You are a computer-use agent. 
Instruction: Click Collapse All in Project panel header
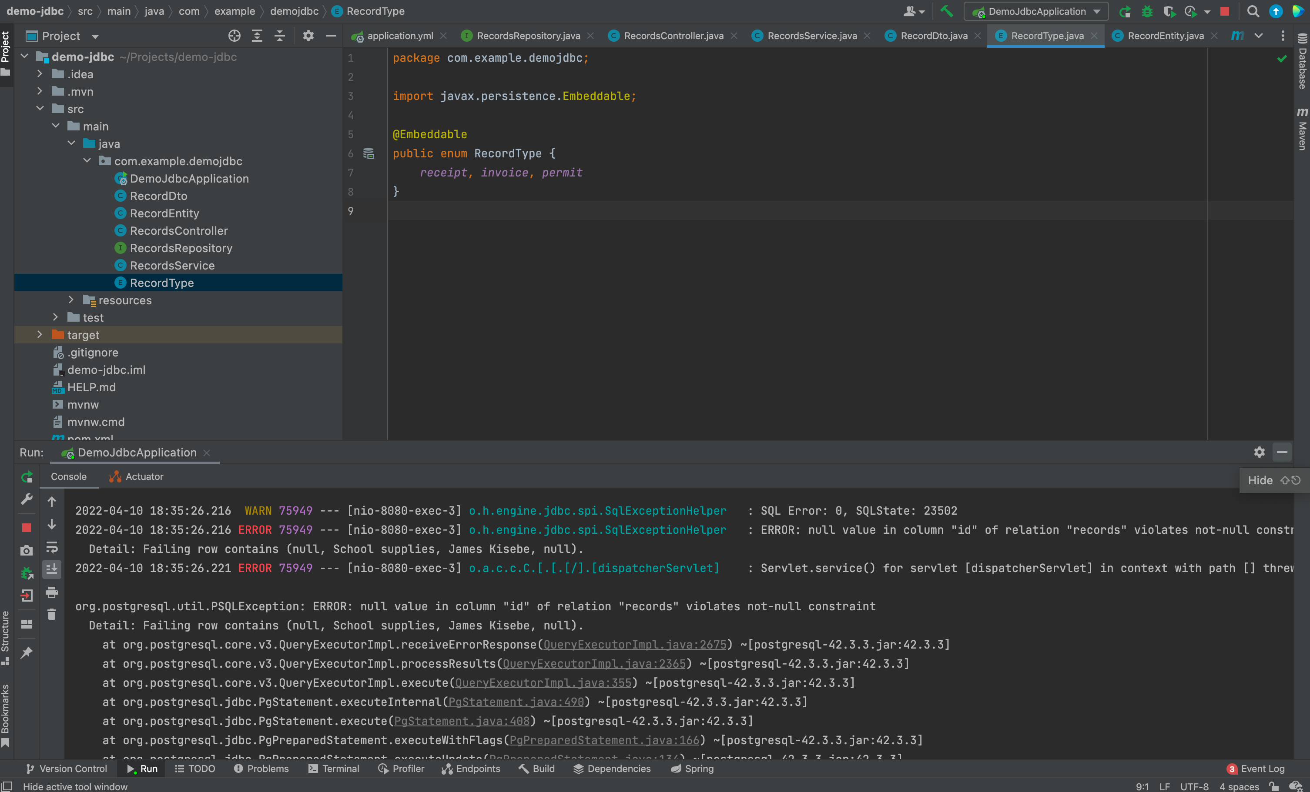tap(280, 36)
